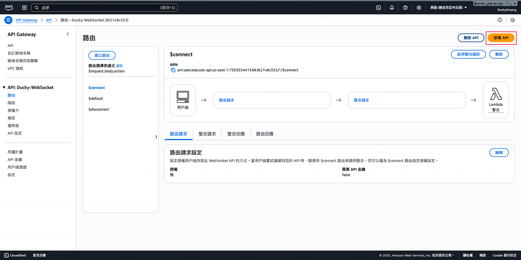The image size is (521, 260).
Task: Open 自訂網域名稱 in the side navigation
Action: 19,53
